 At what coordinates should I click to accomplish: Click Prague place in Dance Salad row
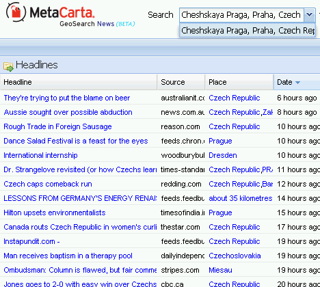coord(220,141)
